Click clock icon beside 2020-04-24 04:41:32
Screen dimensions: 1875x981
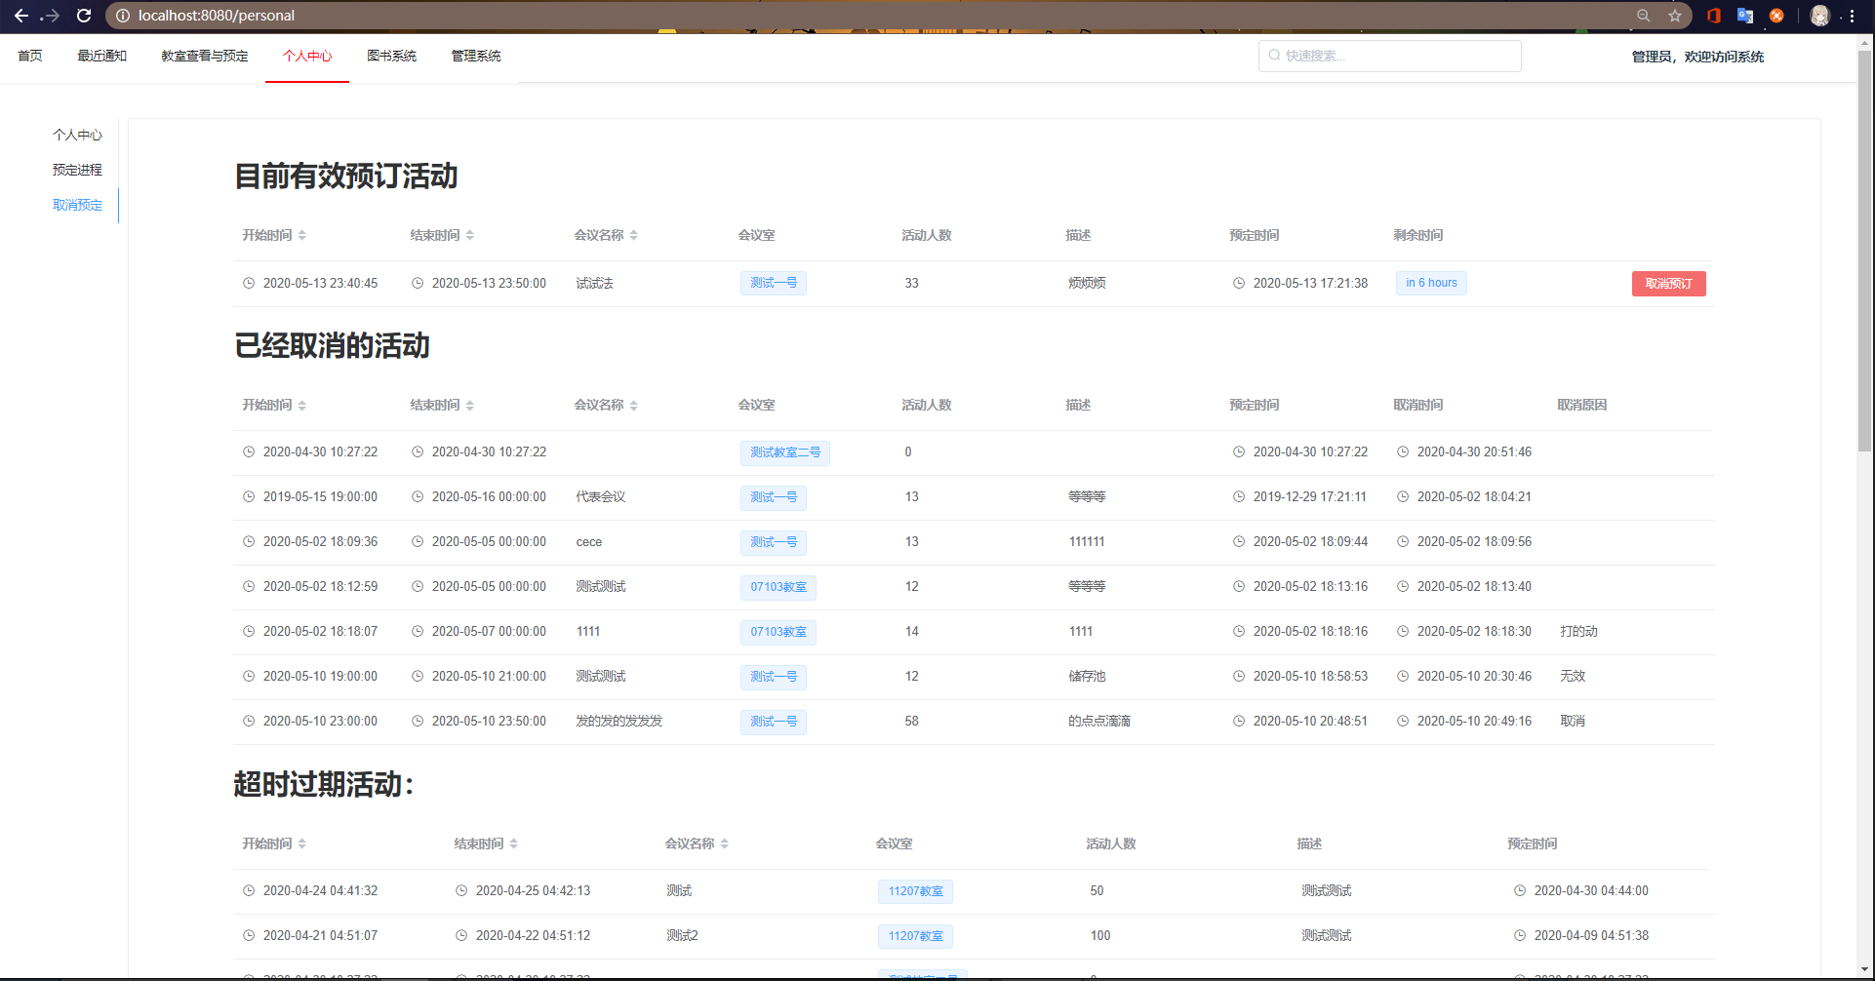(249, 891)
